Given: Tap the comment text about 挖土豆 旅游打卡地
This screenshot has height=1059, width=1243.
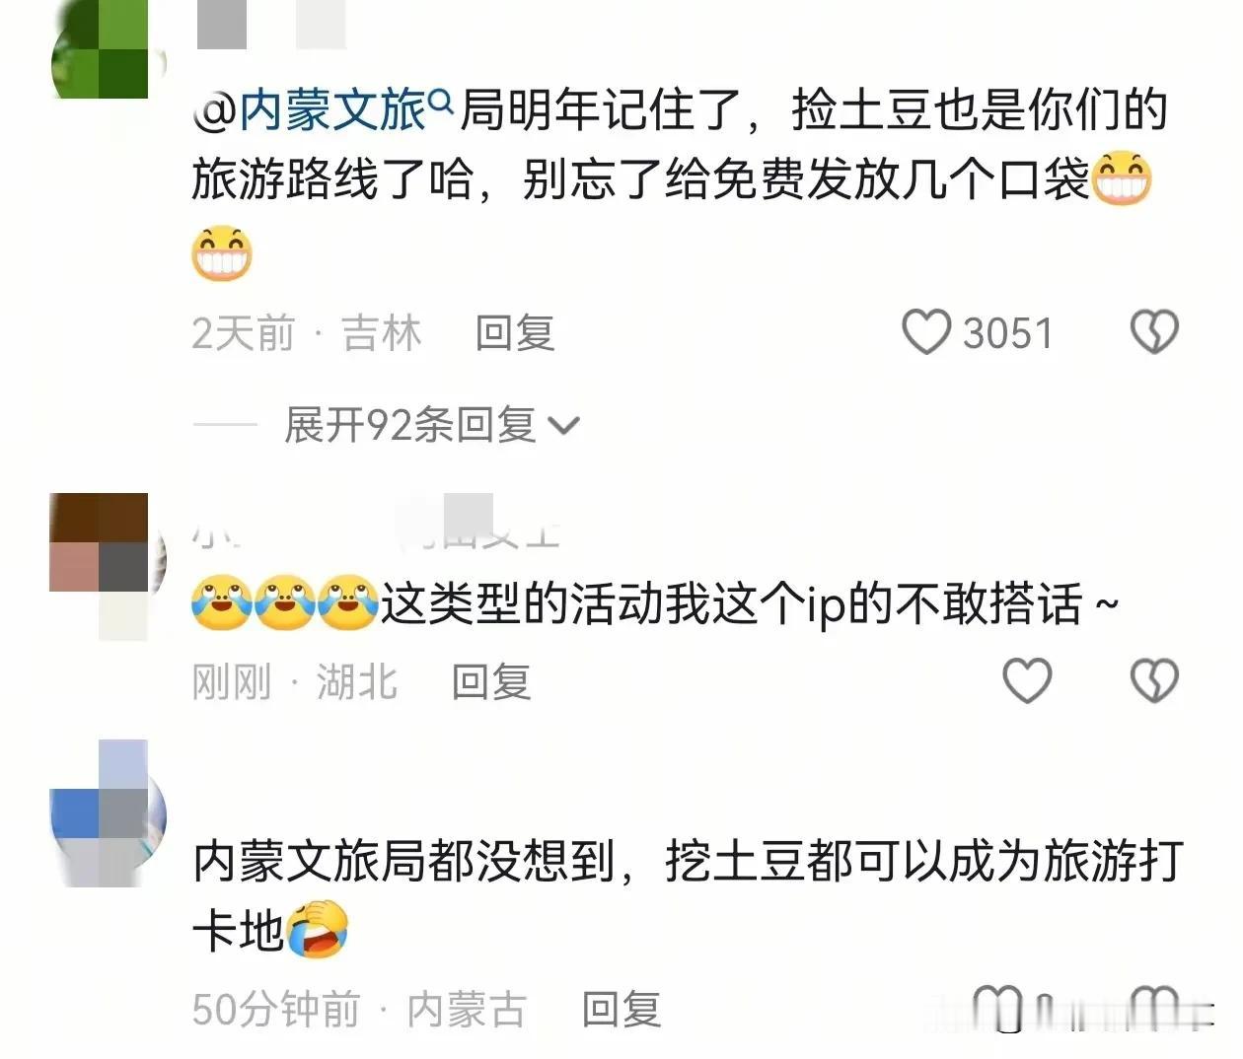Looking at the screenshot, I should click(688, 894).
